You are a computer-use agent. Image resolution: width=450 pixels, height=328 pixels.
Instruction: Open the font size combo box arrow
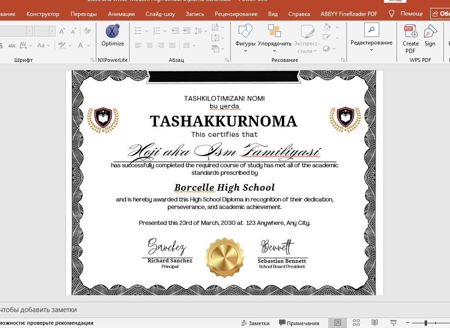point(52,31)
